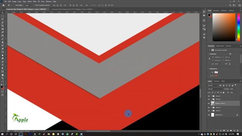The image size is (242, 136).
Task: Click the rainbow hue slider bar
Action: click(239, 27)
